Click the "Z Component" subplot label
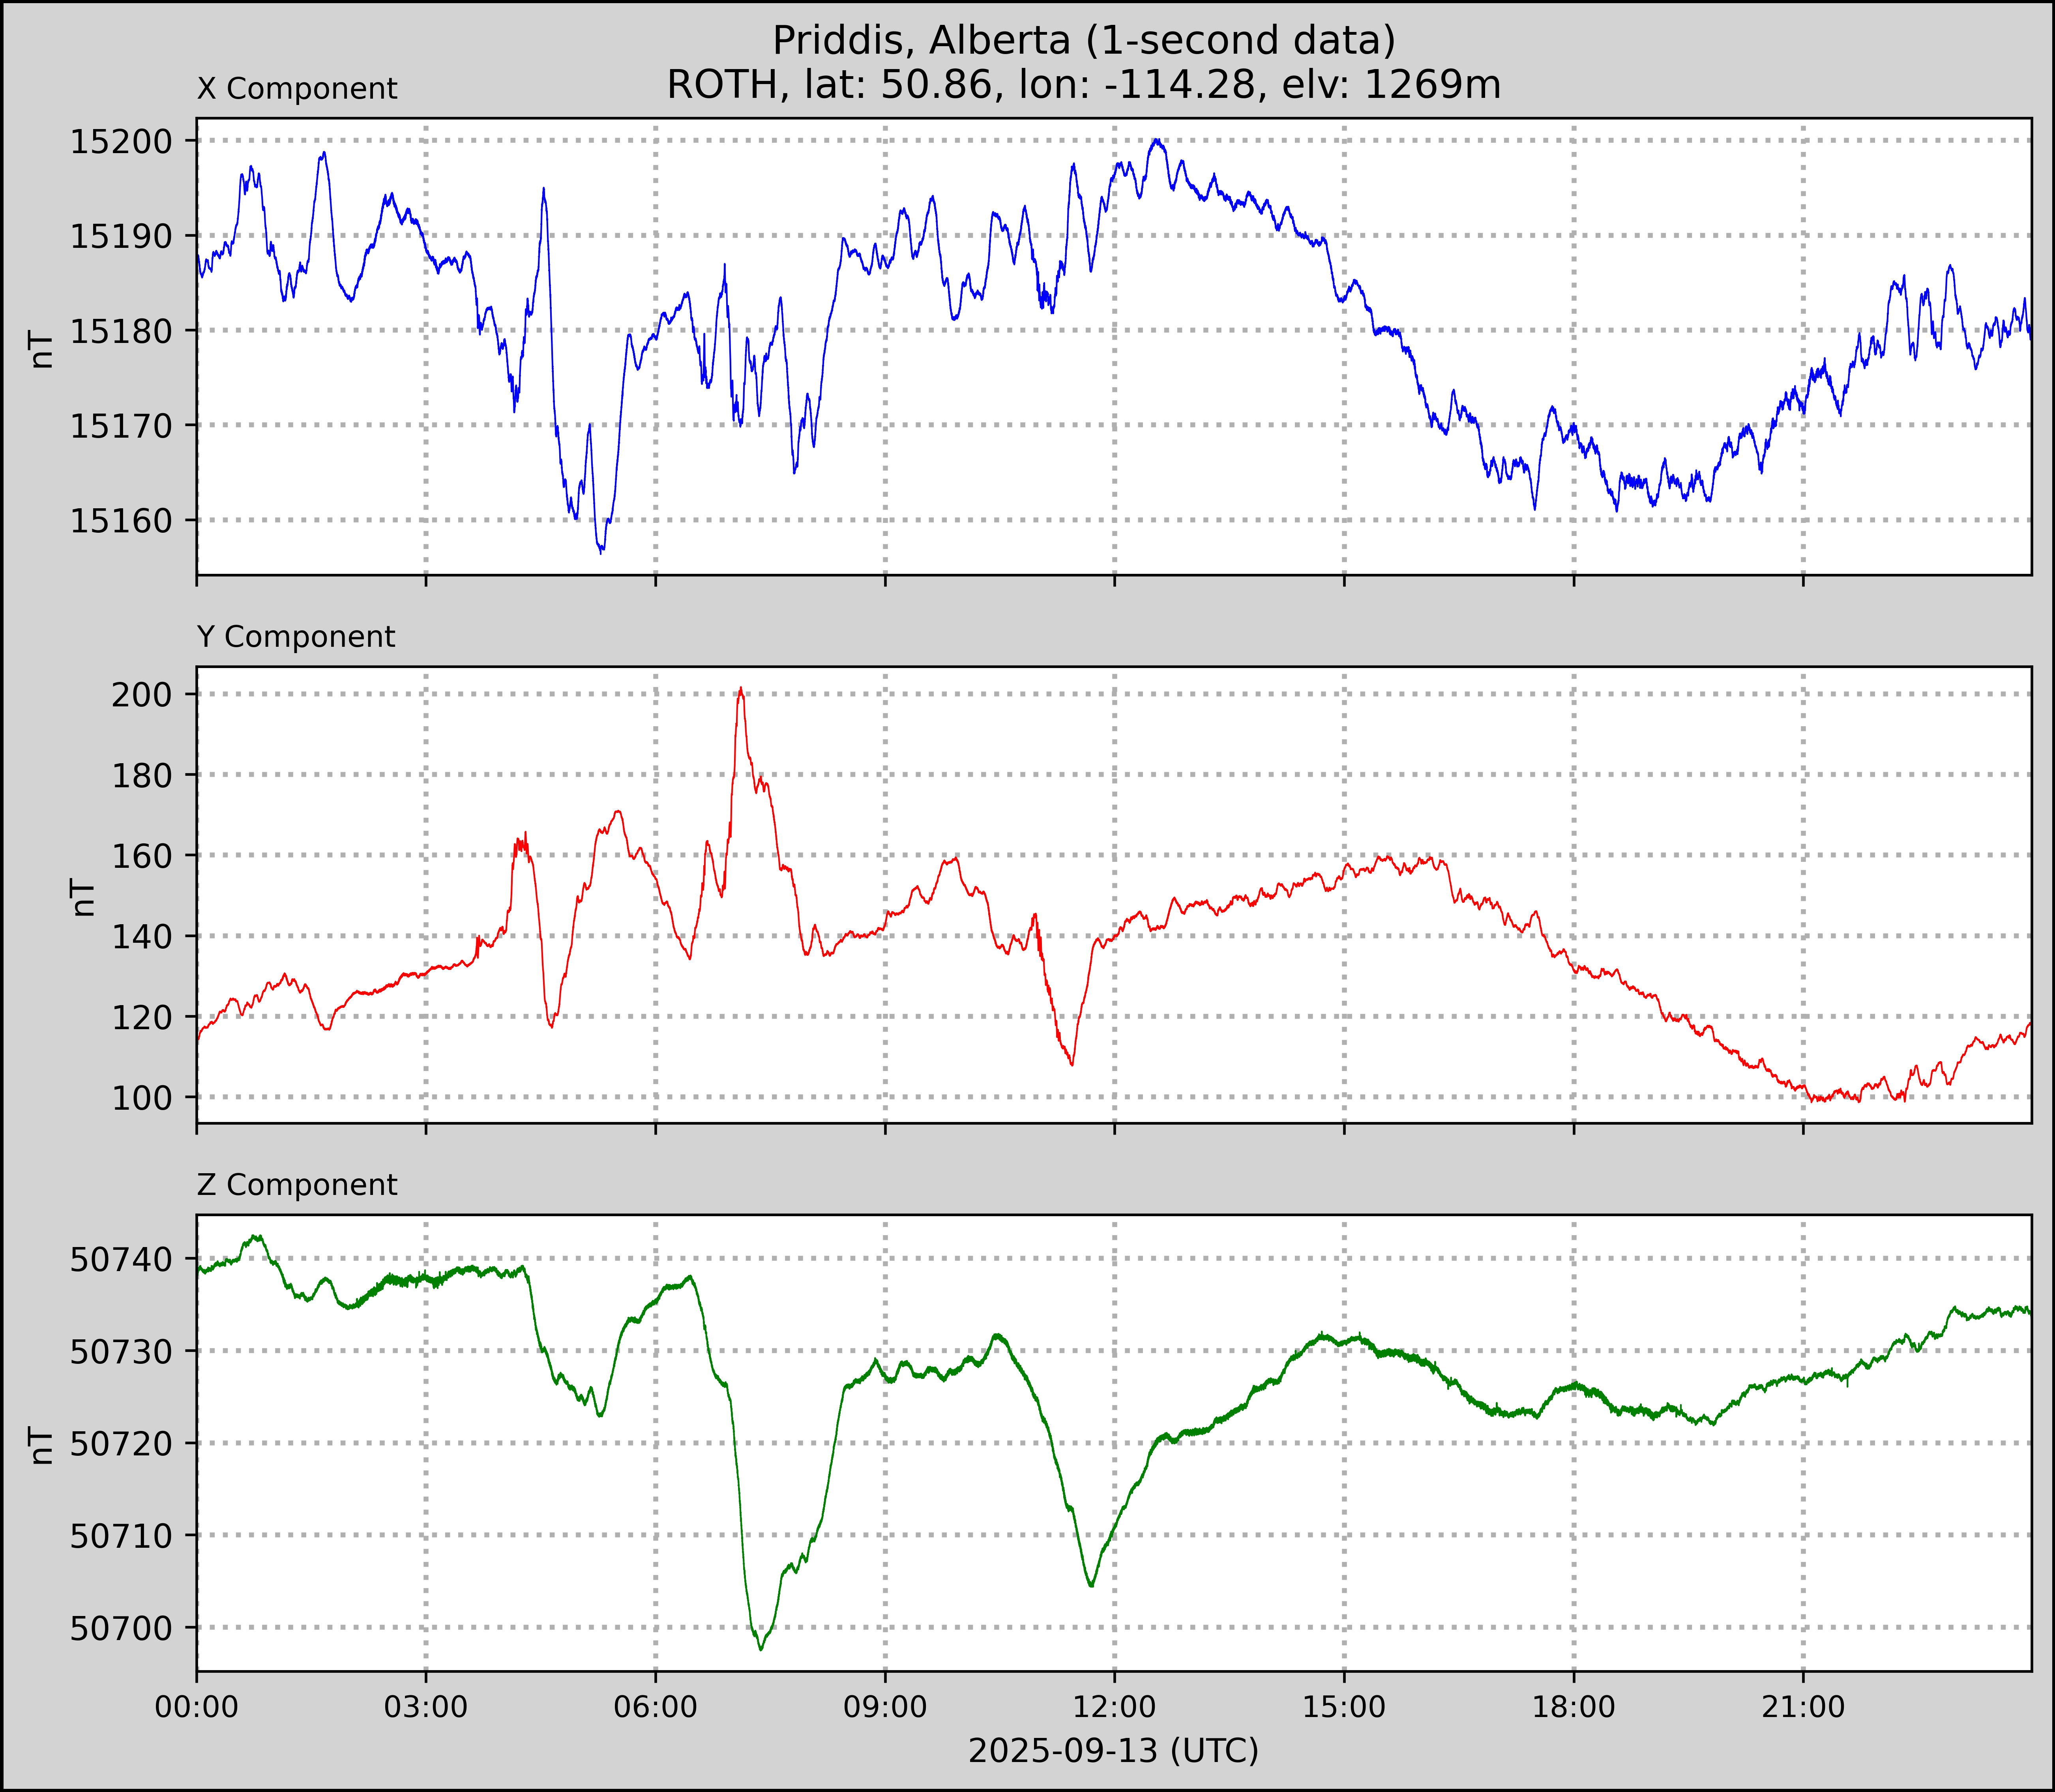Image resolution: width=2055 pixels, height=1792 pixels. pos(297,1185)
